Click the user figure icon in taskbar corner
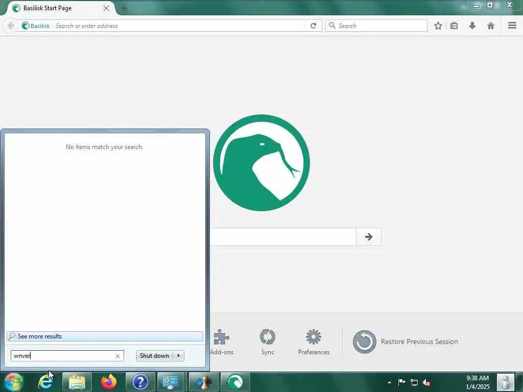The image size is (523, 392). coord(506,382)
